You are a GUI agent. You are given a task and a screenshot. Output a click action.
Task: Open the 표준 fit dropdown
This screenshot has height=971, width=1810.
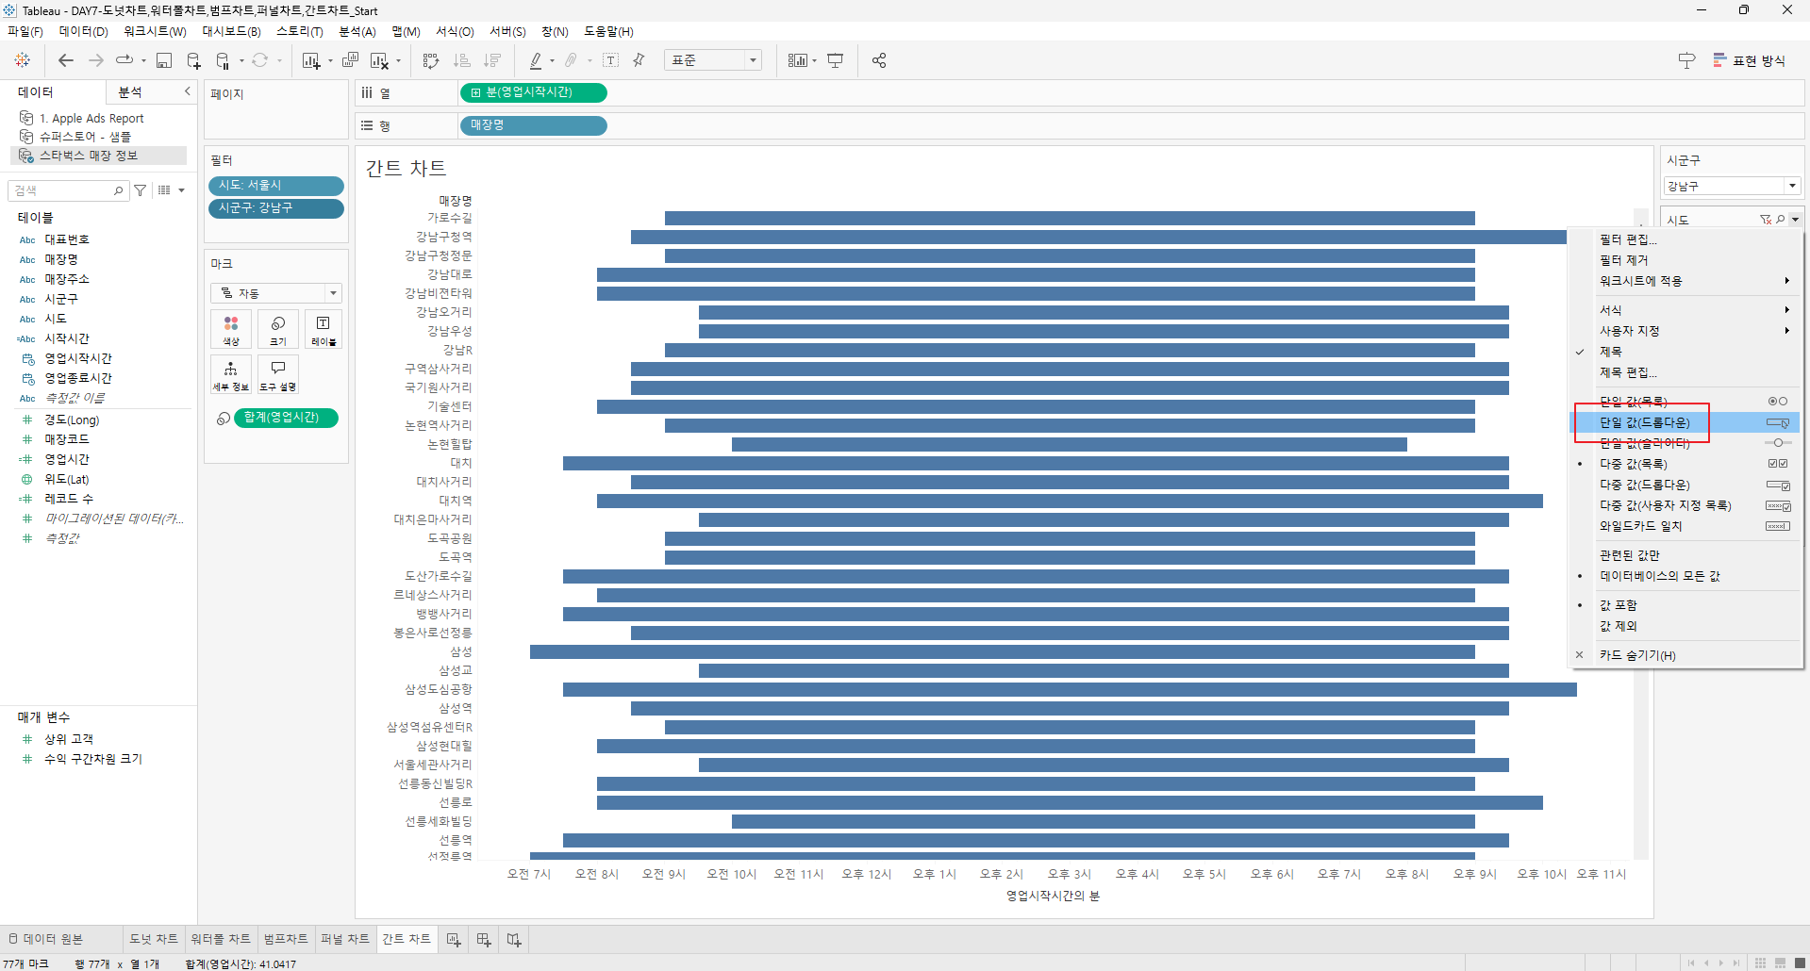(713, 60)
